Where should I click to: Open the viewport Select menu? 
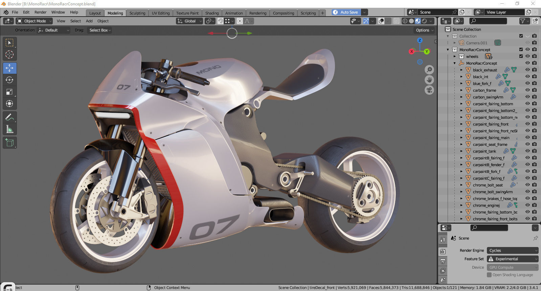point(75,21)
